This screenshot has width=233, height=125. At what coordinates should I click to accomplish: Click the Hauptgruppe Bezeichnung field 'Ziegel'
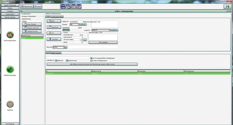(32, 21)
